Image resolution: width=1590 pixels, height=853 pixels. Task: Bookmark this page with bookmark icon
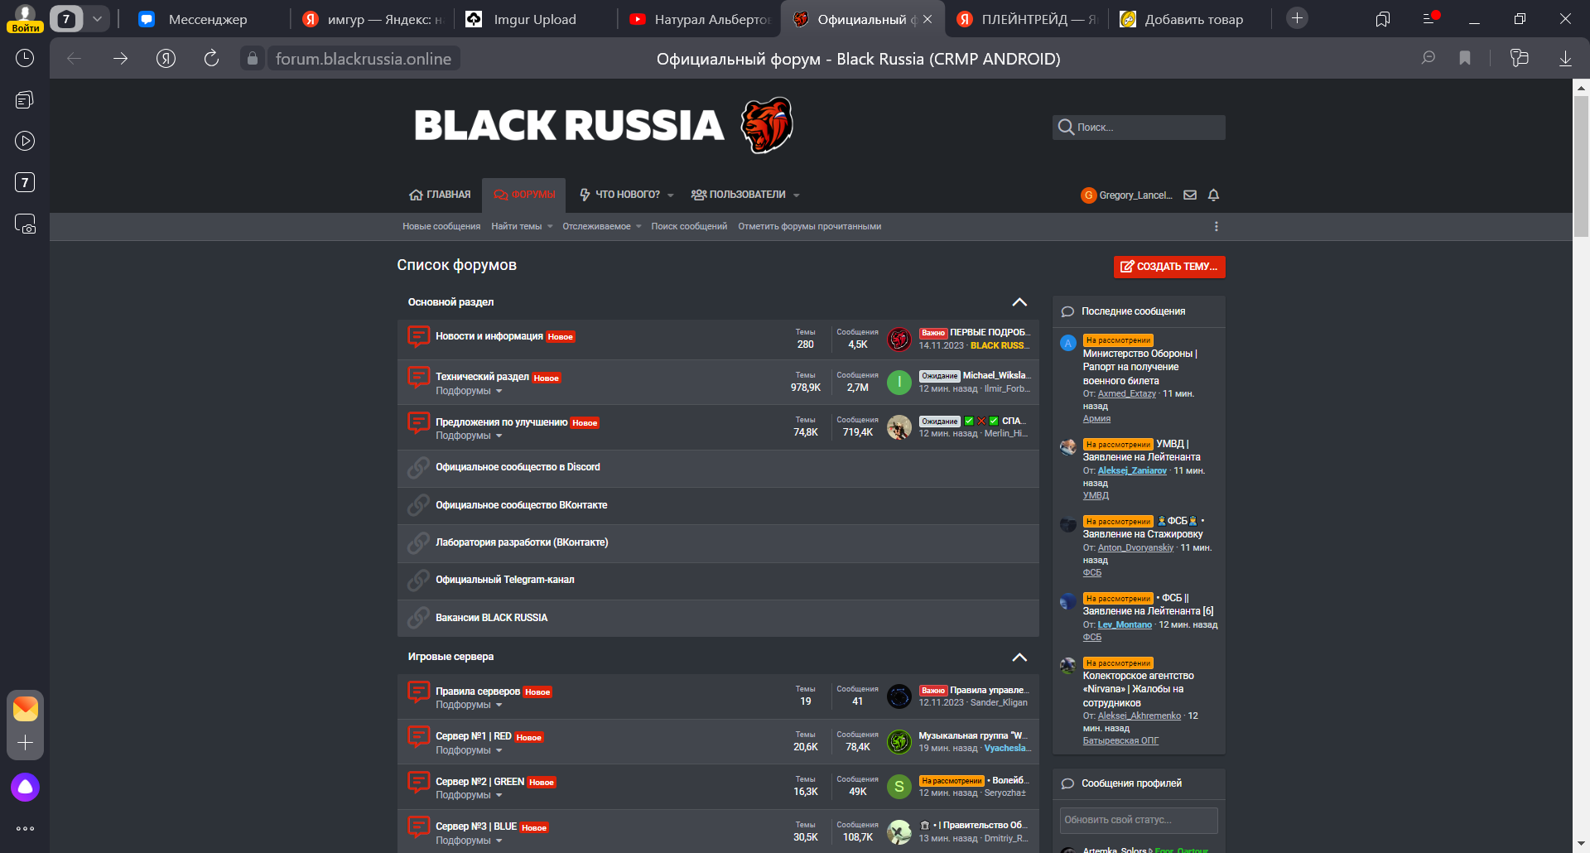(x=1465, y=58)
